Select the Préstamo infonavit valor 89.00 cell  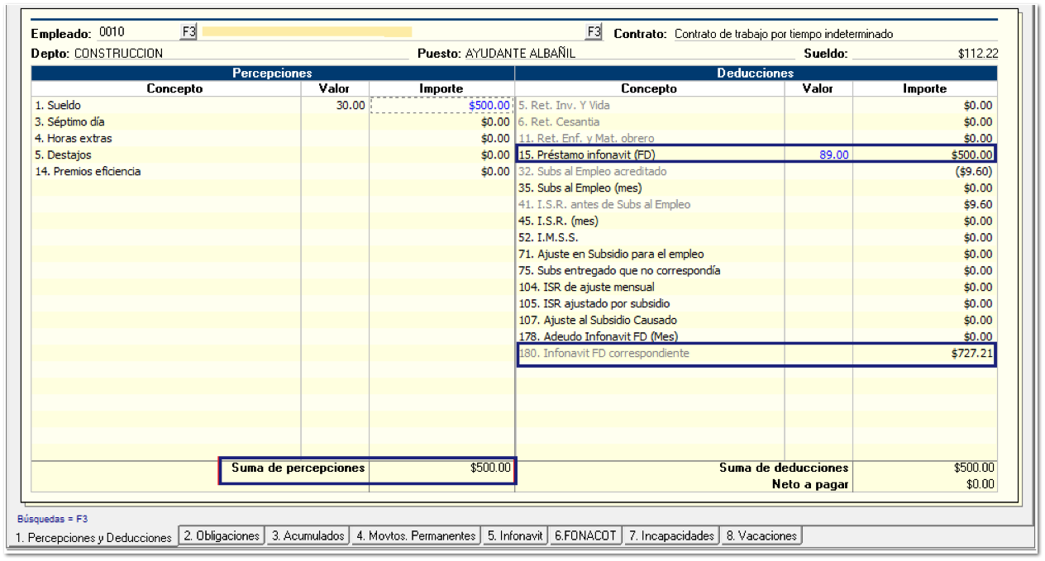pos(818,155)
